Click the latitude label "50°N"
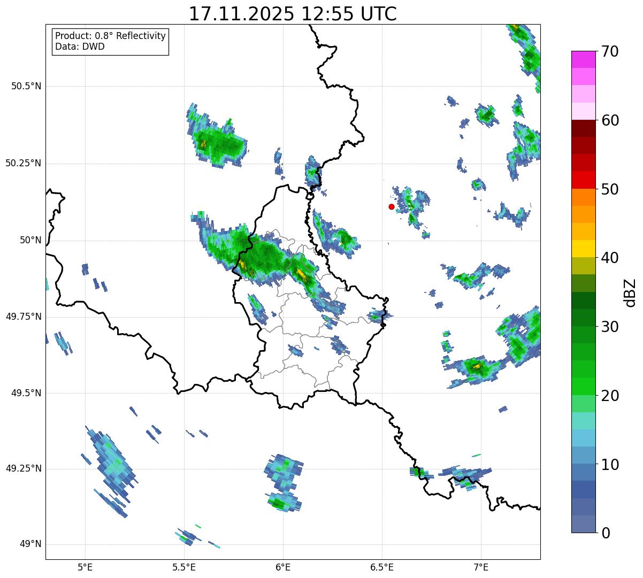Screen dimensions: 643x578 30,241
